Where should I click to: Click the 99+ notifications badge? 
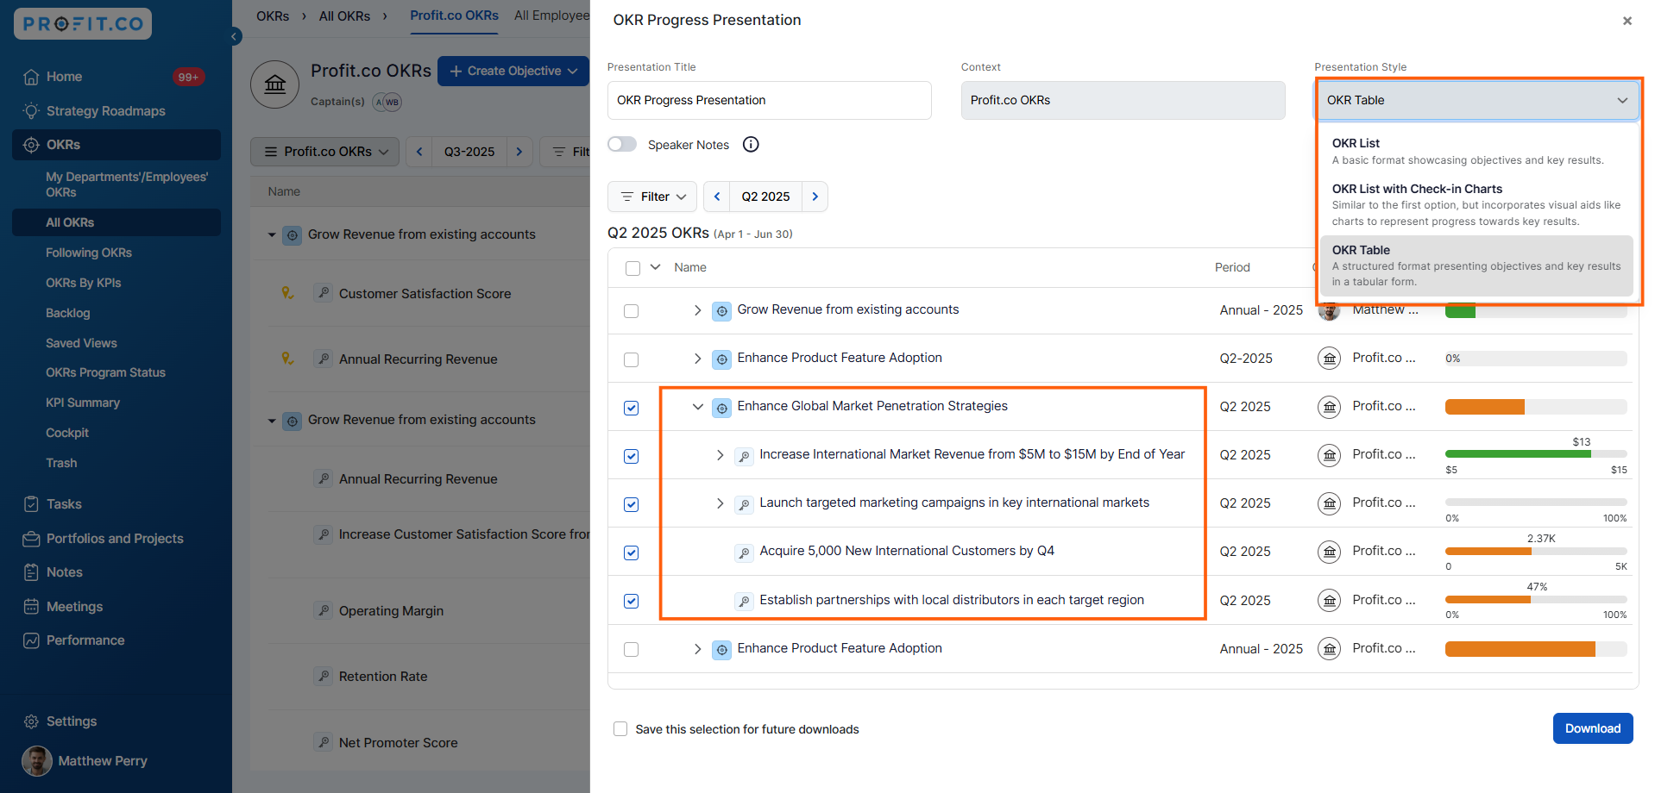[x=188, y=77]
